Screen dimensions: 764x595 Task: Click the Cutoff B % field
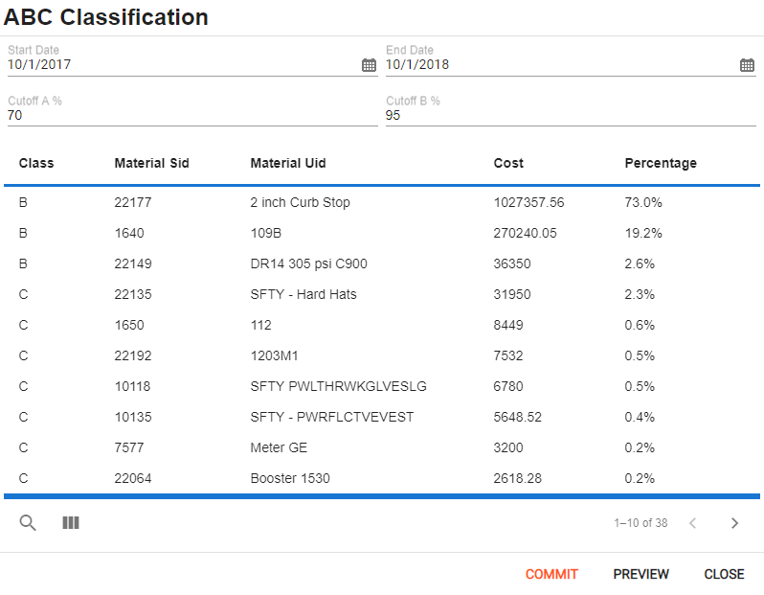[x=571, y=116]
